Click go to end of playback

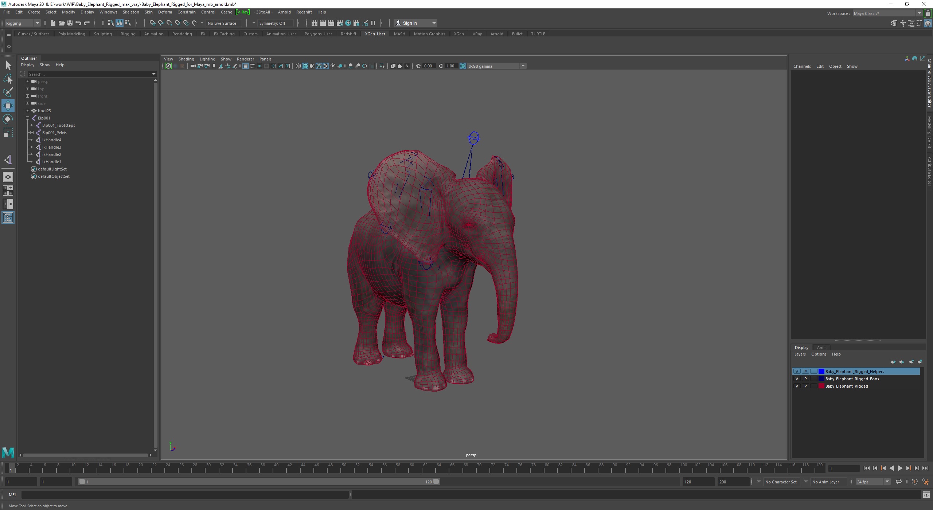(925, 468)
